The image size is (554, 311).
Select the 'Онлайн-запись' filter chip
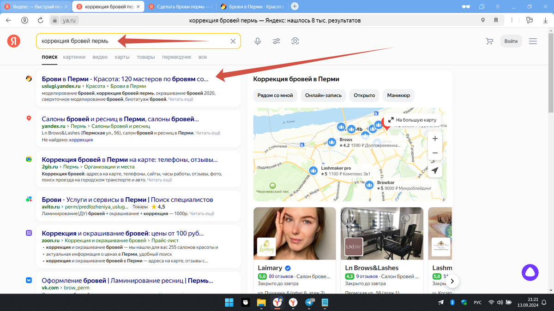(x=324, y=95)
